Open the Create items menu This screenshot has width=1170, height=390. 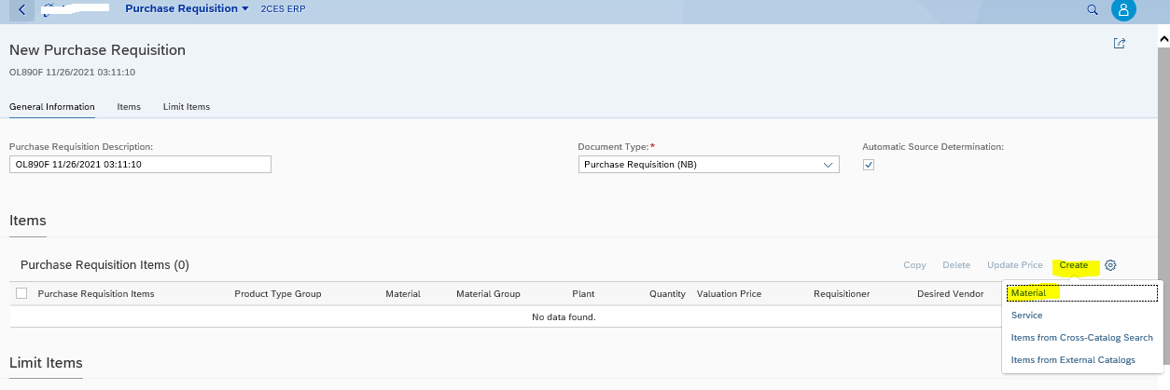click(x=1073, y=265)
